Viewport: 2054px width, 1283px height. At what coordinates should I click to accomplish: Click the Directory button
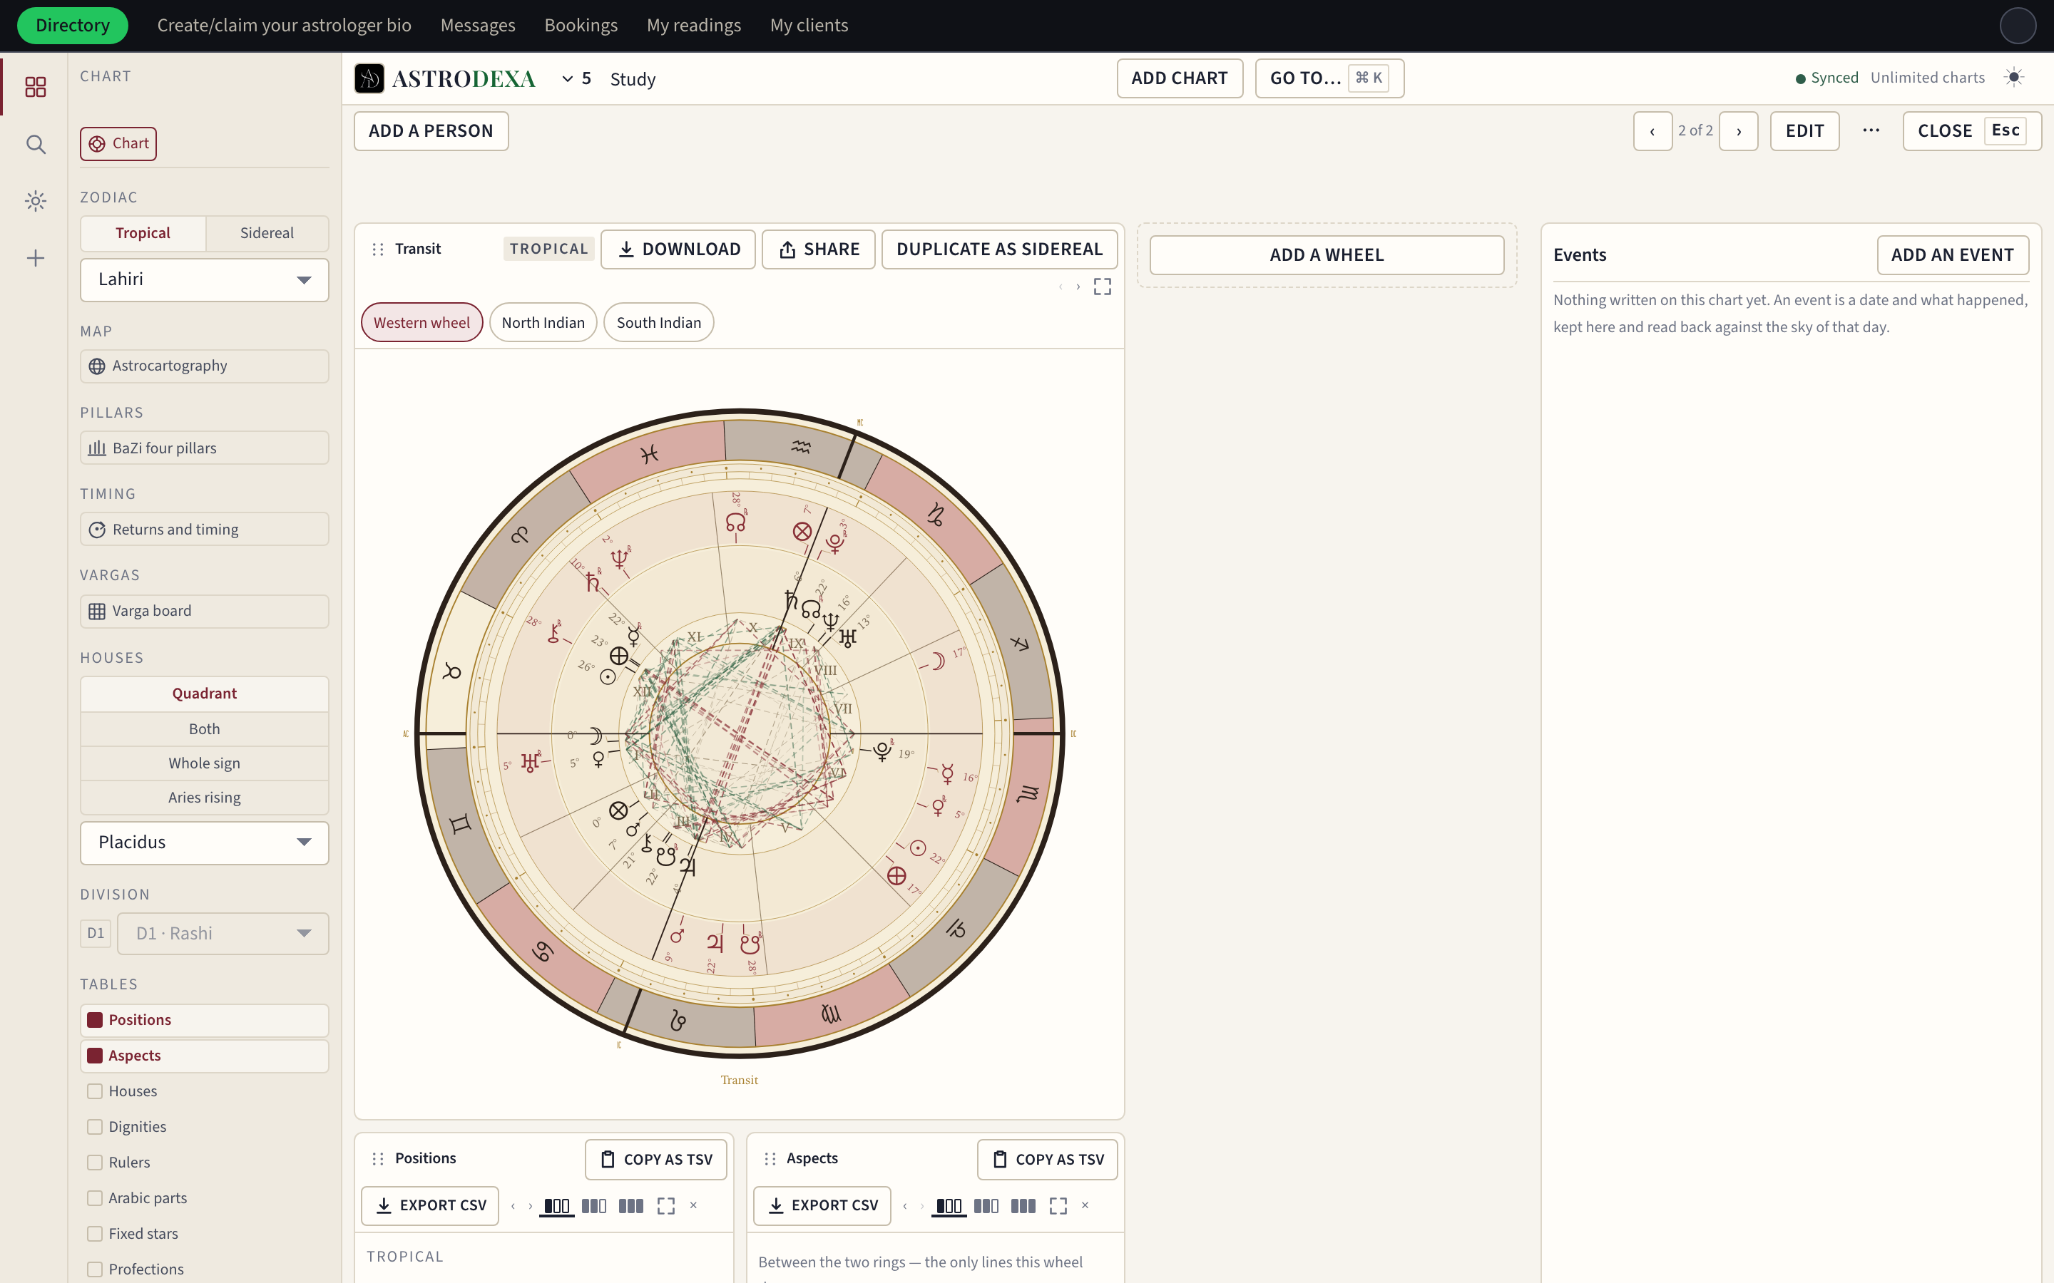pyautogui.click(x=73, y=26)
